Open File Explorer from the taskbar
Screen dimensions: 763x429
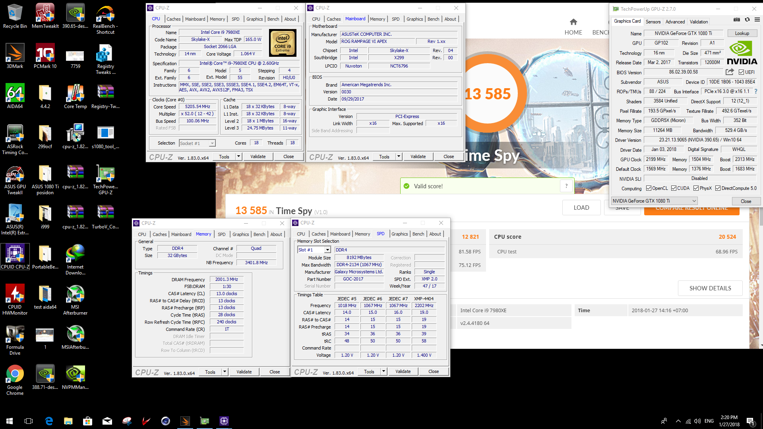click(x=68, y=421)
